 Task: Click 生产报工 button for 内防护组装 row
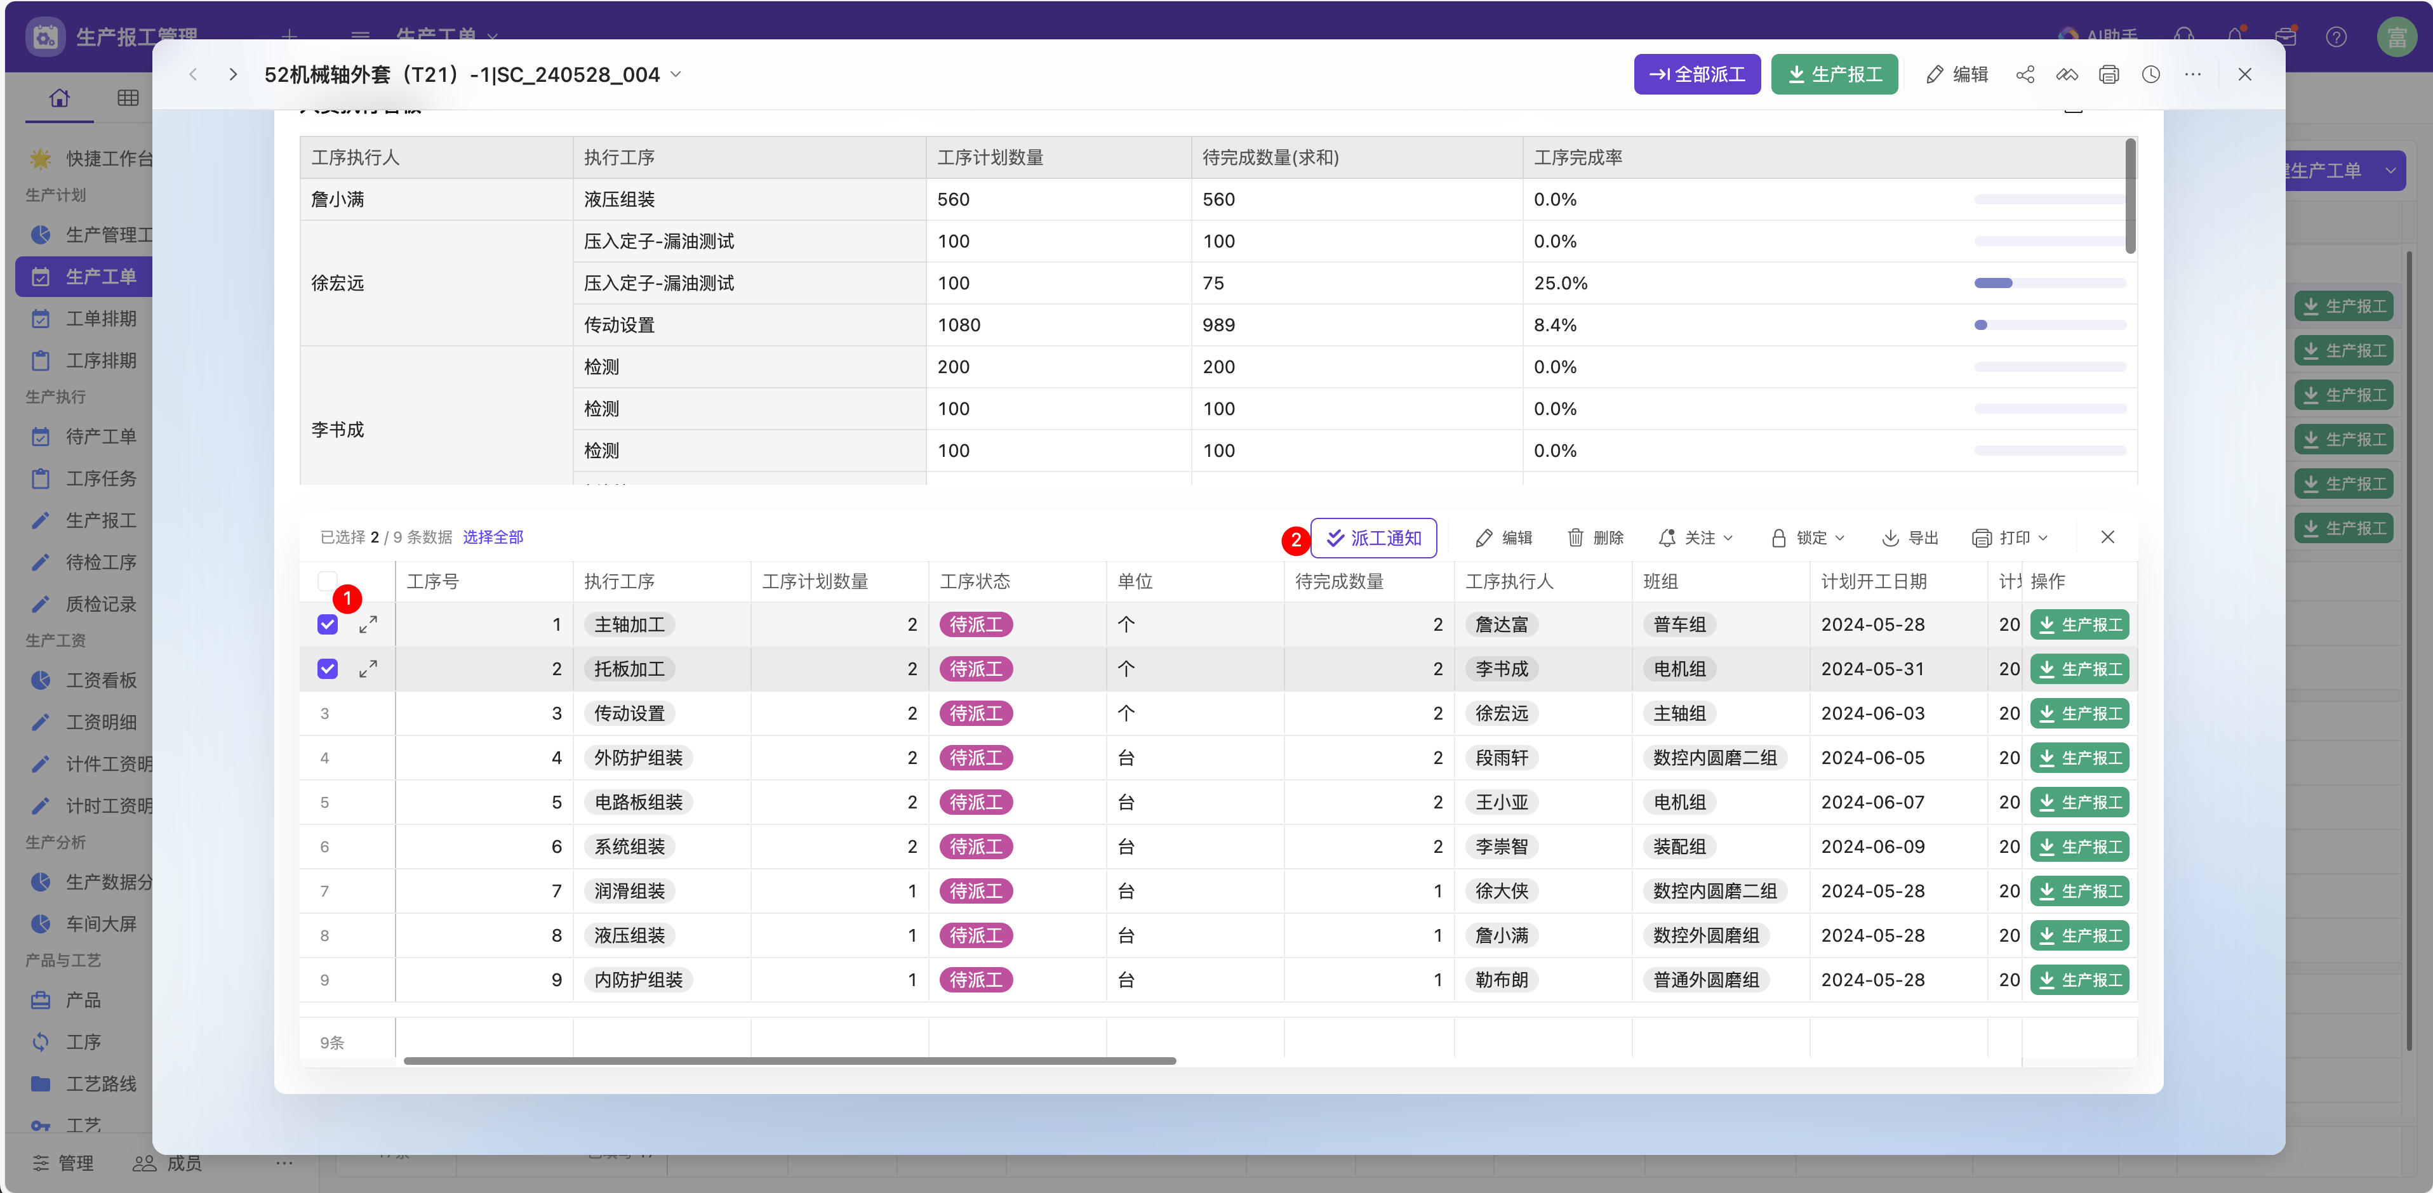2080,980
